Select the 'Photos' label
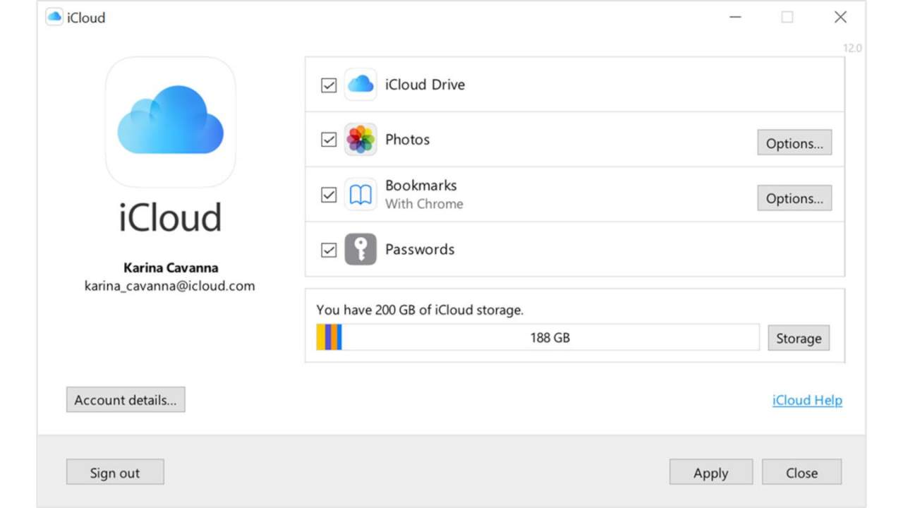The image size is (903, 508). pos(407,140)
